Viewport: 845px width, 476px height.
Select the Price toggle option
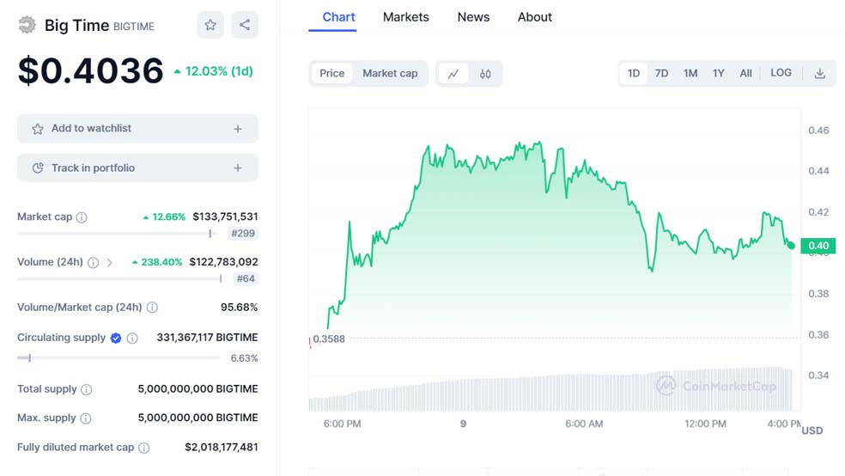pyautogui.click(x=331, y=74)
